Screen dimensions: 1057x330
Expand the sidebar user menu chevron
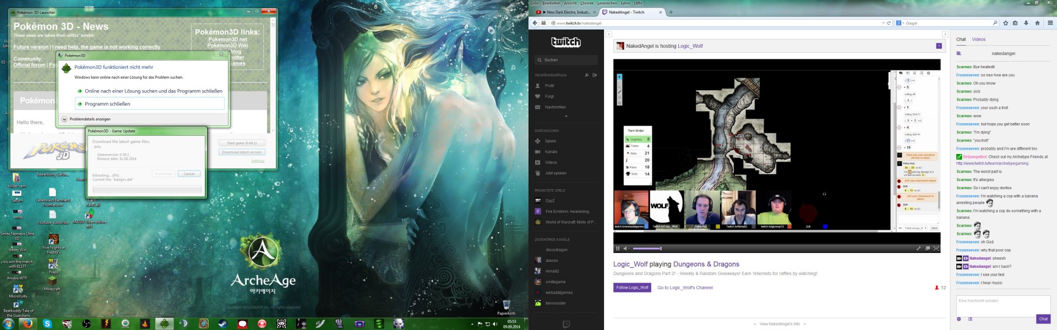tap(566, 117)
